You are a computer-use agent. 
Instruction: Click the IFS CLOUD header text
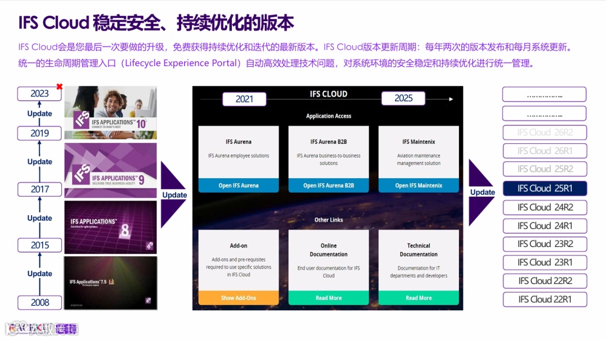tap(328, 94)
